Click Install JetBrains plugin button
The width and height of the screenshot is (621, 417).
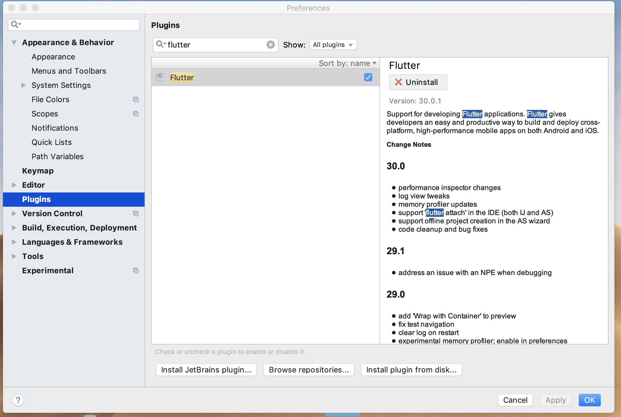206,370
